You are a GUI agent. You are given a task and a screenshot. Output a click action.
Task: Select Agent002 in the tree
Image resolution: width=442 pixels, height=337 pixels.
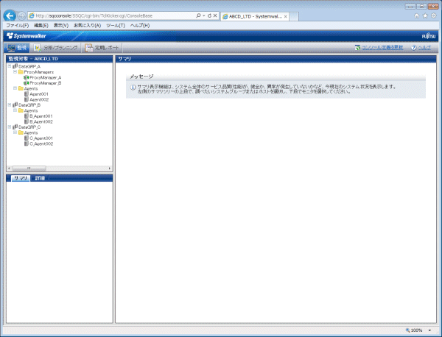39,99
